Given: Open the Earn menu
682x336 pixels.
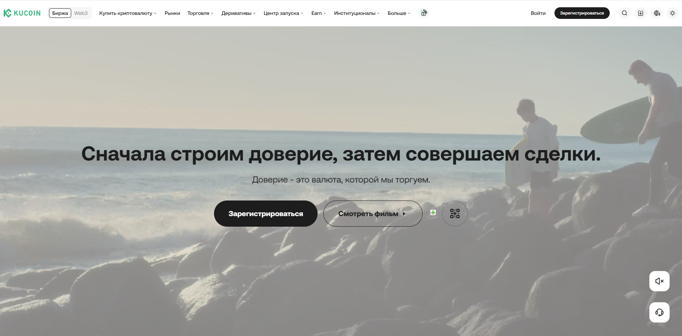Looking at the screenshot, I should point(318,13).
